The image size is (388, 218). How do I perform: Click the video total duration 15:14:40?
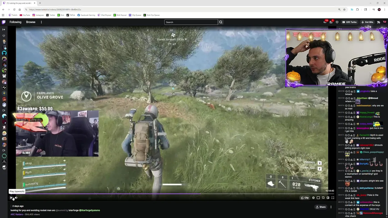point(329,191)
